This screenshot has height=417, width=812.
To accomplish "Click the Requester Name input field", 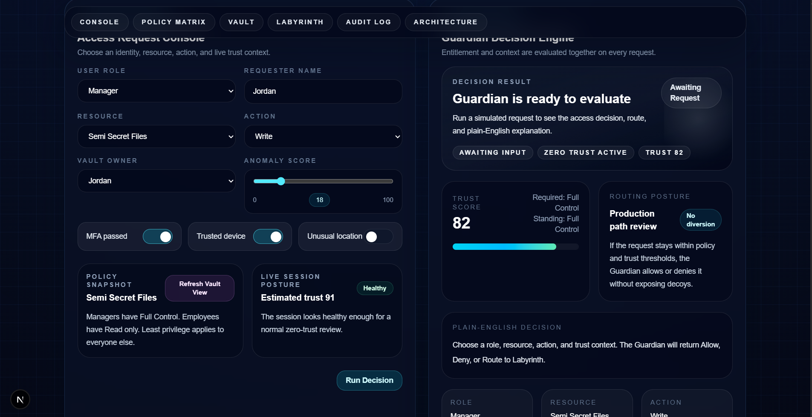I will (323, 91).
